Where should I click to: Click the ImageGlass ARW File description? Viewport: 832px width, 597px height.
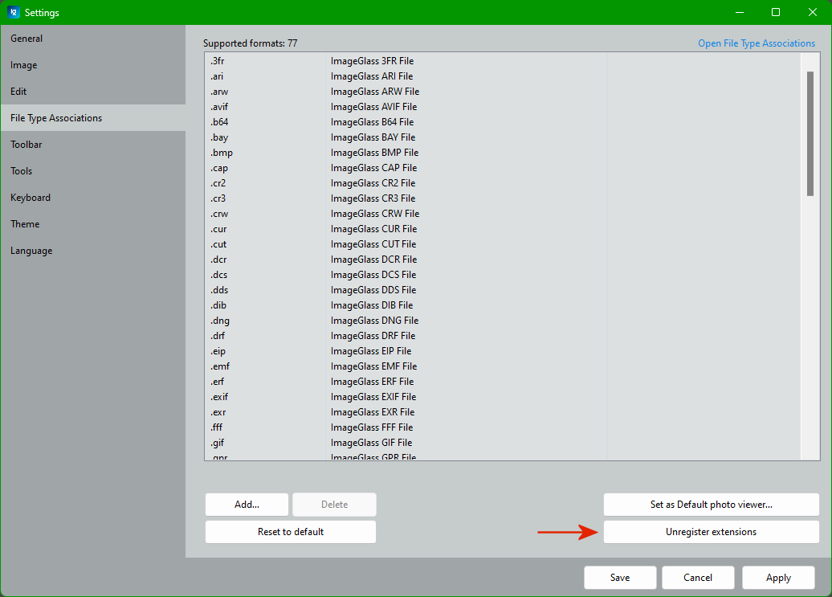(x=374, y=92)
